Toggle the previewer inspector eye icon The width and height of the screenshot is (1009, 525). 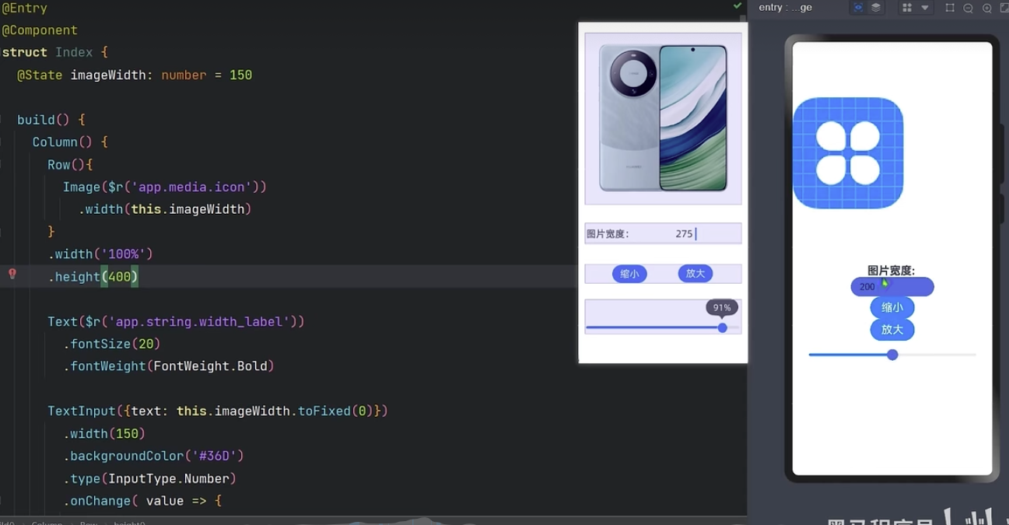tap(858, 8)
